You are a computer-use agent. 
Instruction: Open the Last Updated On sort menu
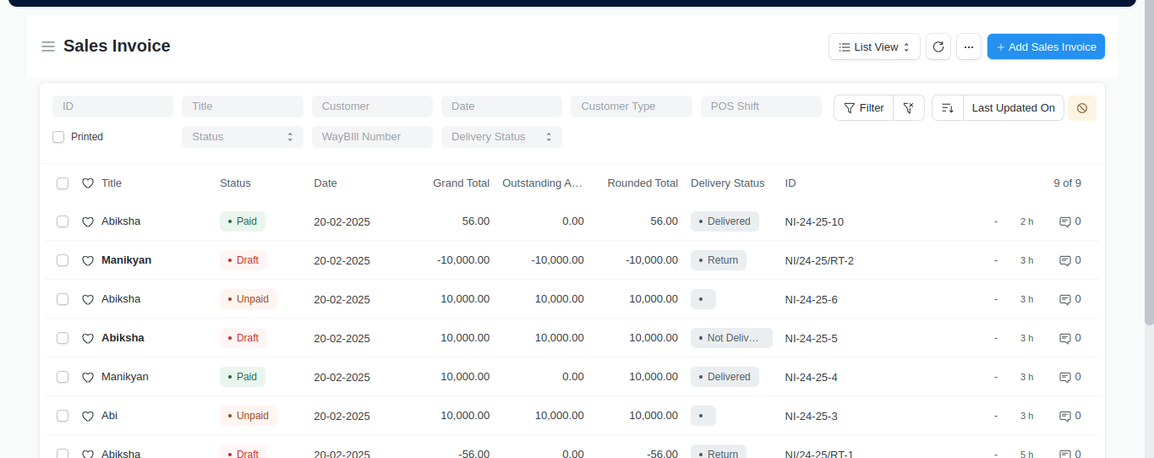point(1013,108)
